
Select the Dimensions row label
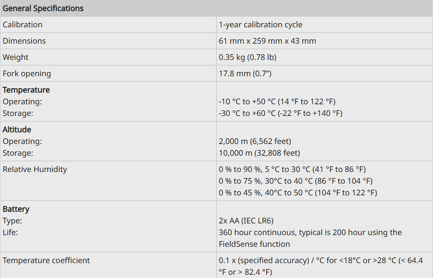pos(24,41)
